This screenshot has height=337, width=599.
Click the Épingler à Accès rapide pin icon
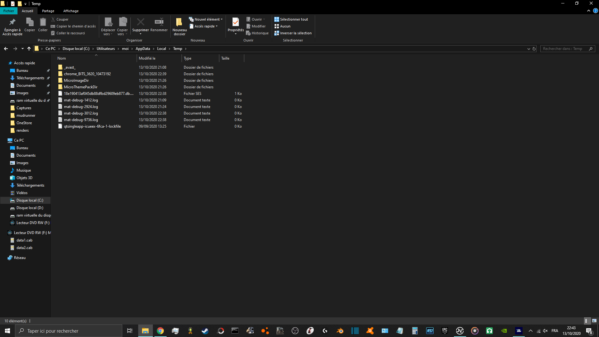point(12,22)
